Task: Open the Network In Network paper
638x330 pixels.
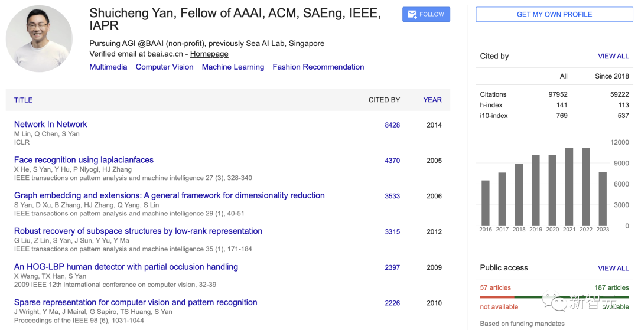Action: (50, 125)
